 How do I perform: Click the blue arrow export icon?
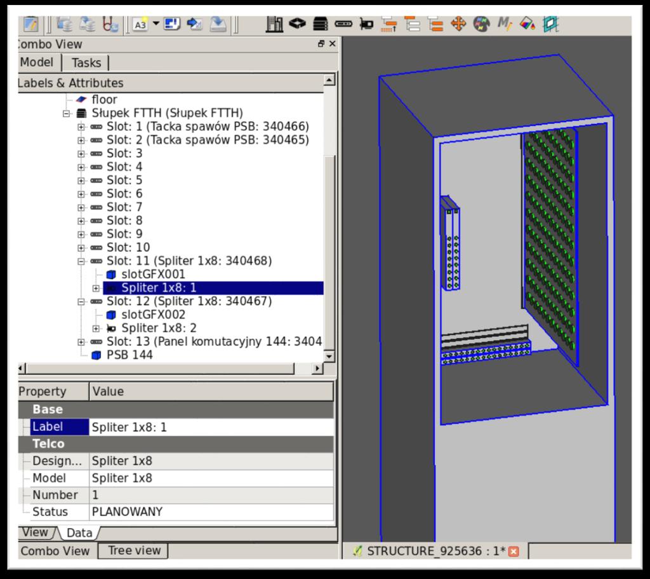click(x=194, y=24)
